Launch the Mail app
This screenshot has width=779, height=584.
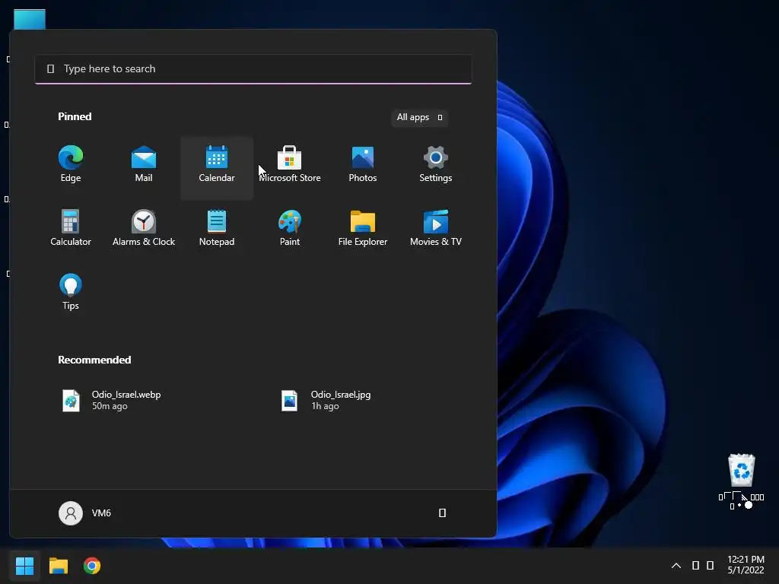point(144,164)
